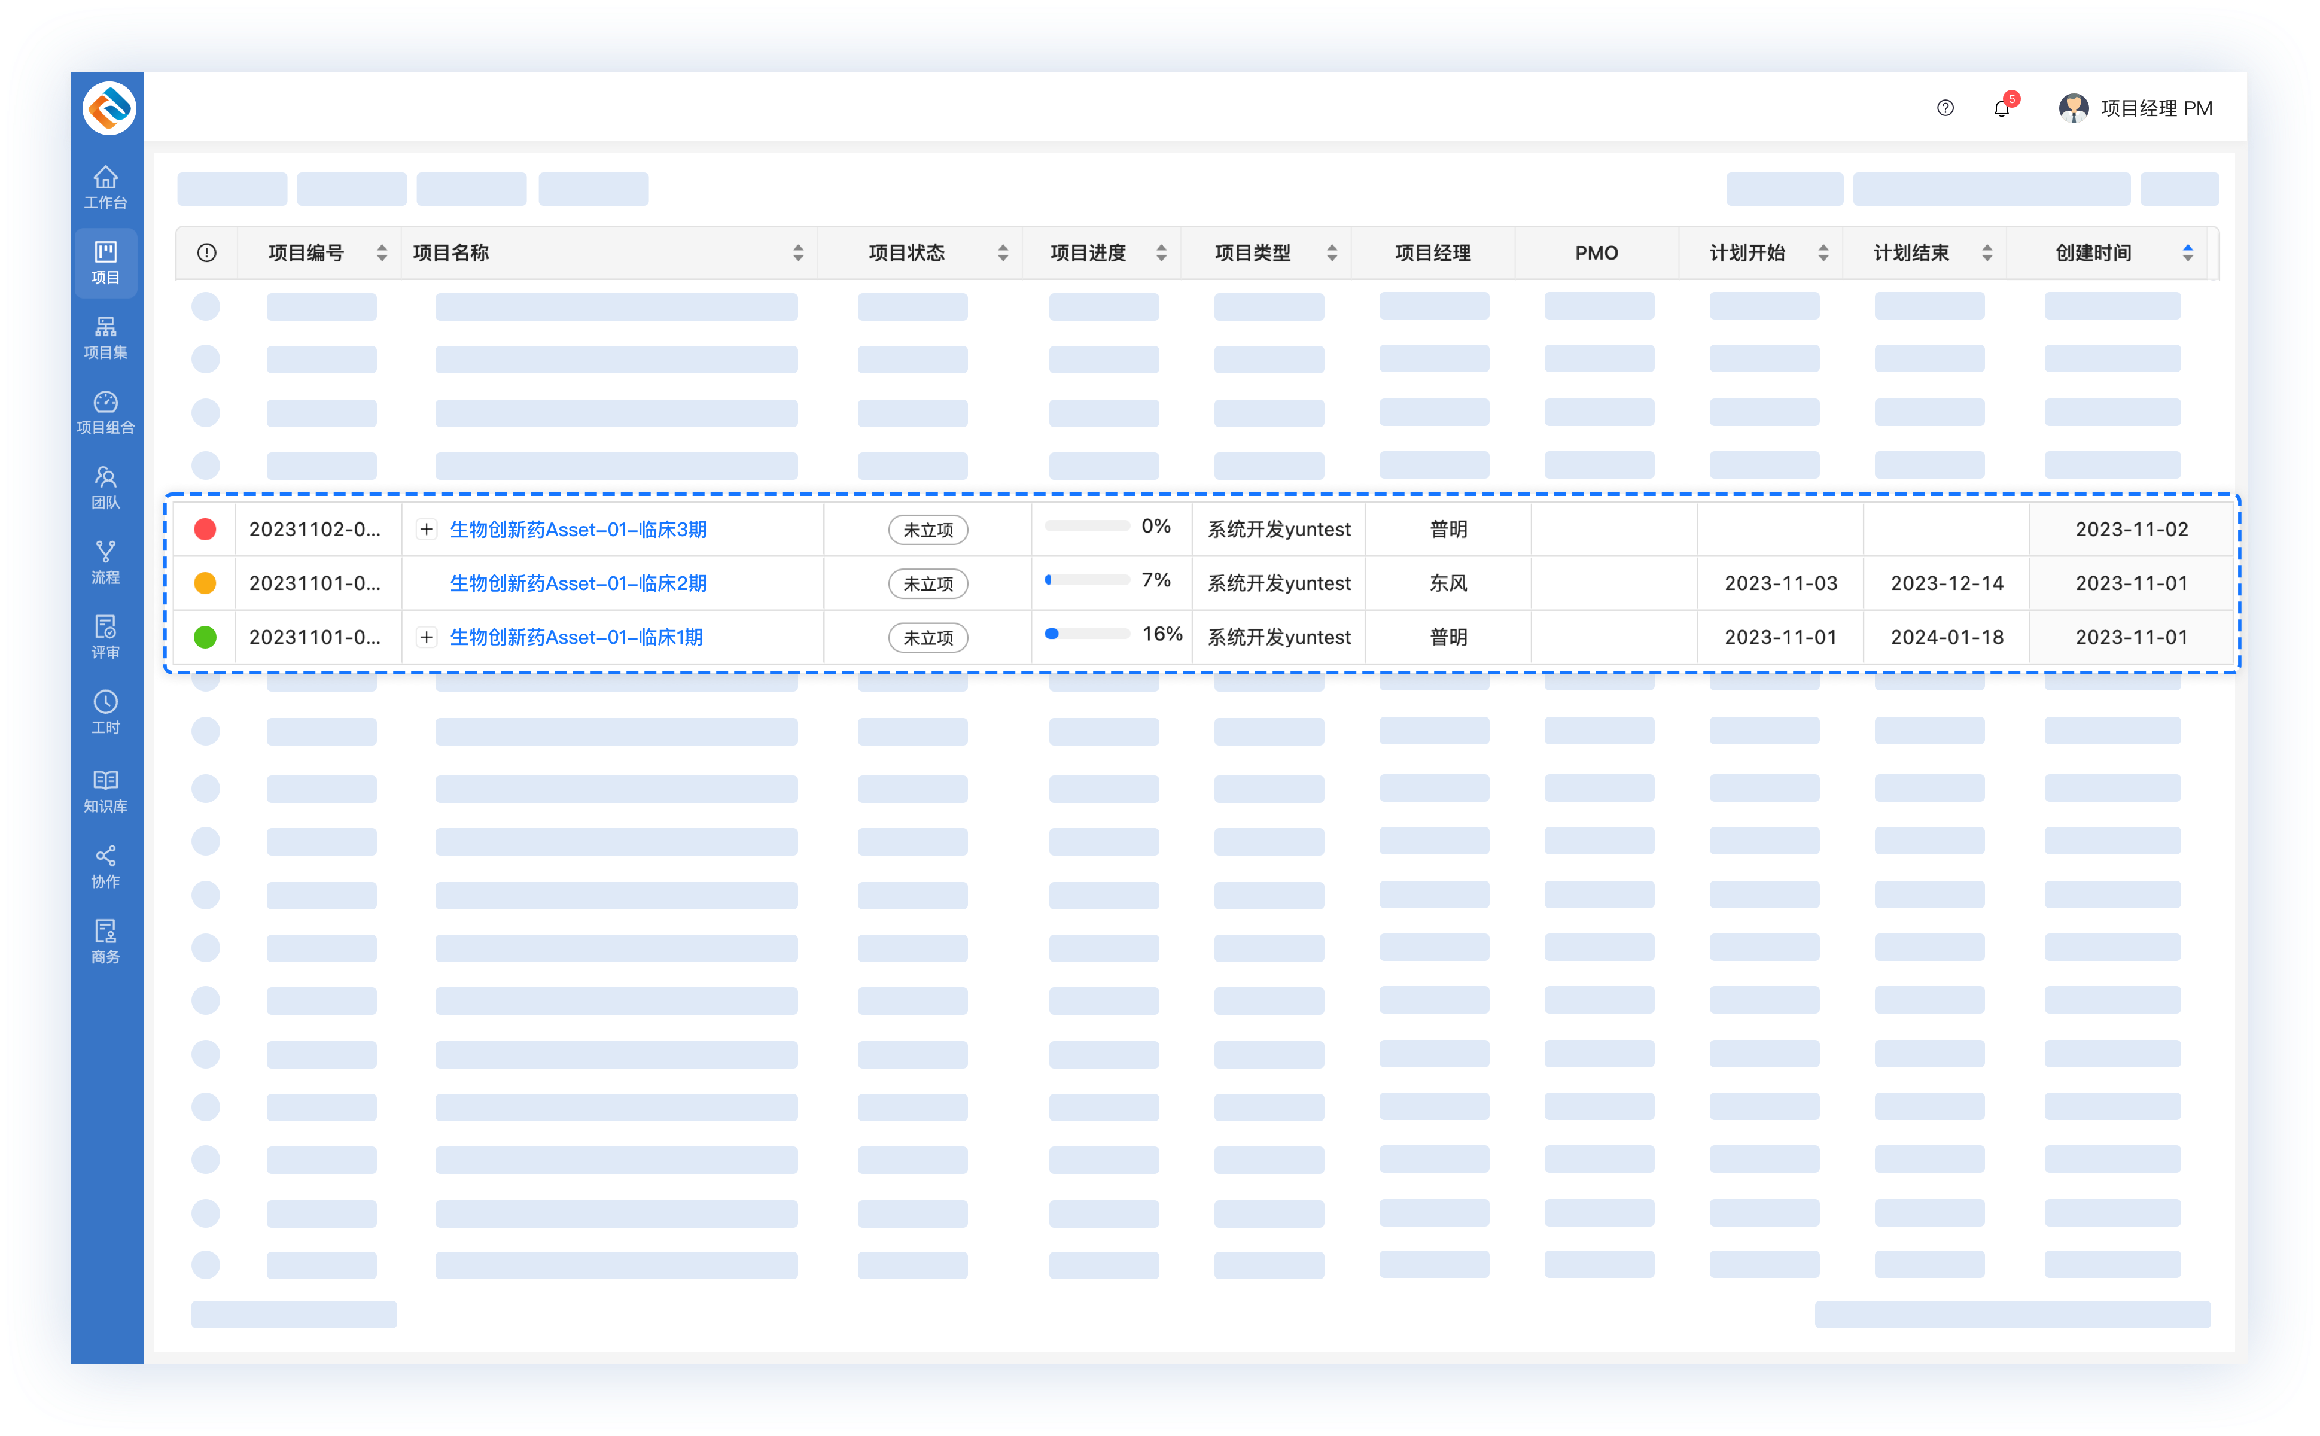Sort by 创建时间 column arrows
Viewport: 2320px width, 1436px height.
2187,252
